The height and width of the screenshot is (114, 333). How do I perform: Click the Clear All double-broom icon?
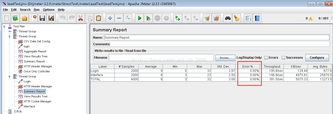pyautogui.click(x=216, y=18)
